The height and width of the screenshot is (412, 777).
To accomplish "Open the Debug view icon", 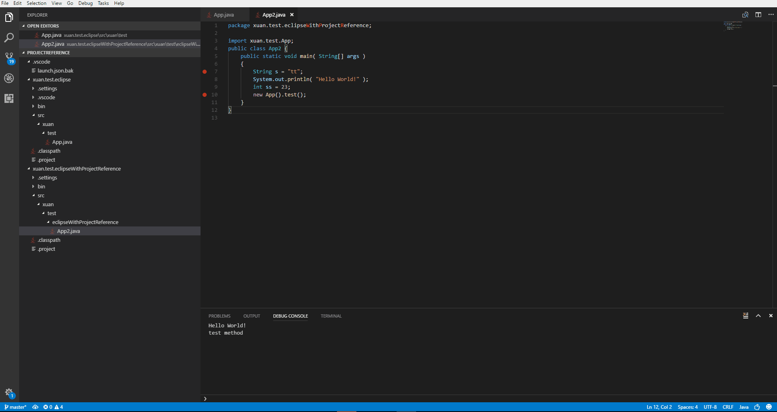I will (x=9, y=78).
